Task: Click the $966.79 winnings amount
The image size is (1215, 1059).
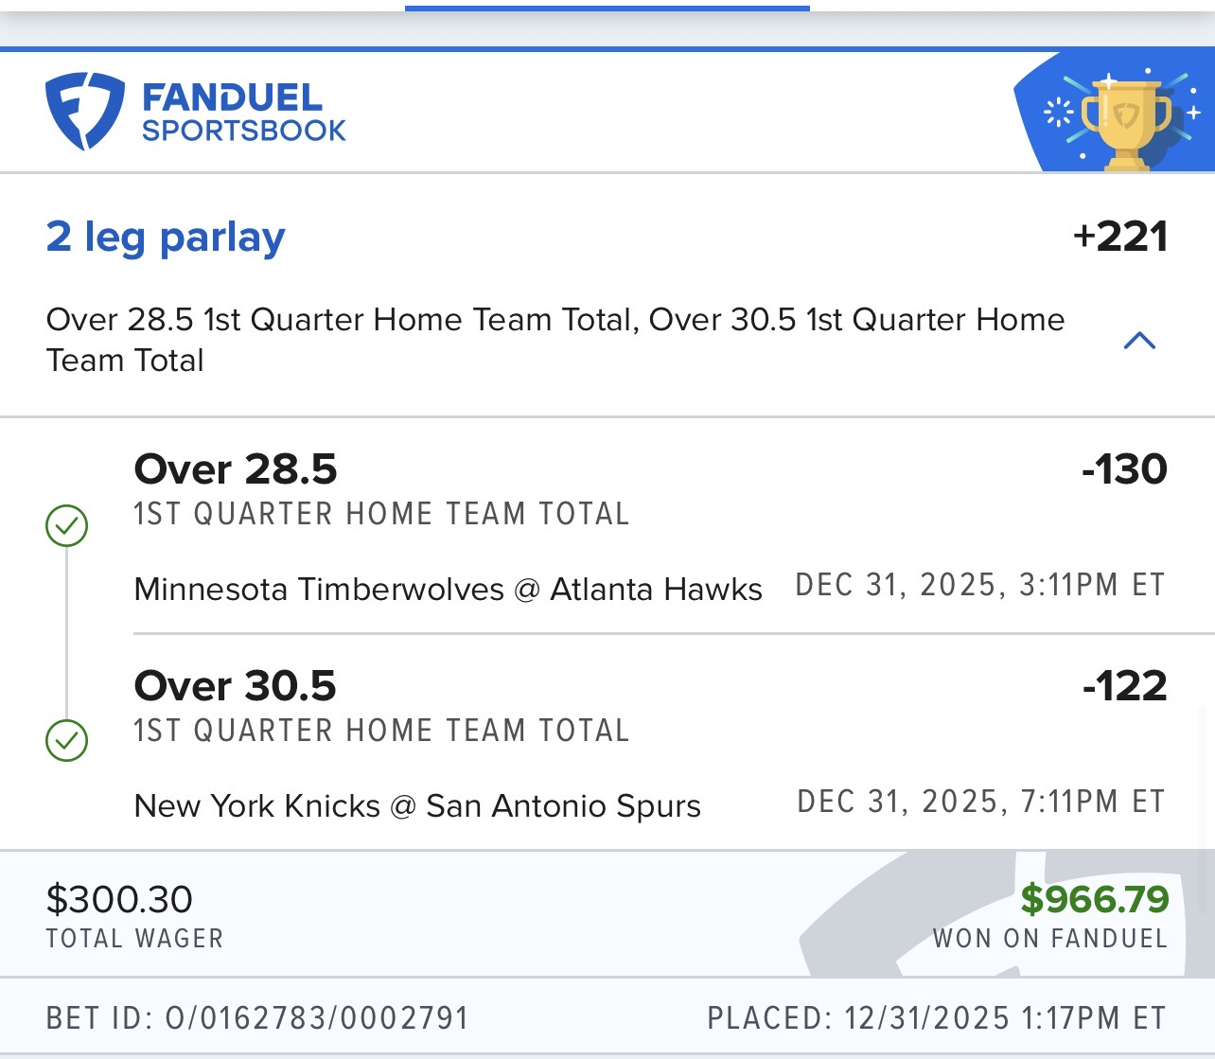Action: [x=1094, y=899]
